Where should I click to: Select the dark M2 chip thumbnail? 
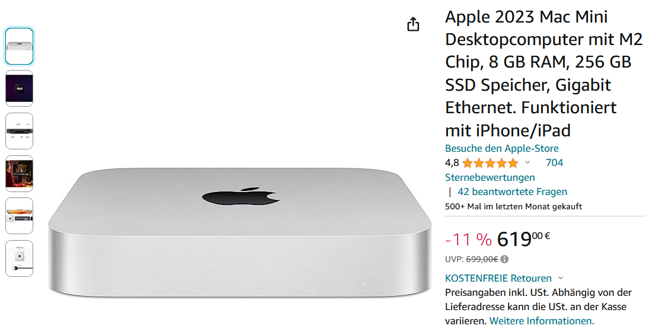click(x=20, y=88)
